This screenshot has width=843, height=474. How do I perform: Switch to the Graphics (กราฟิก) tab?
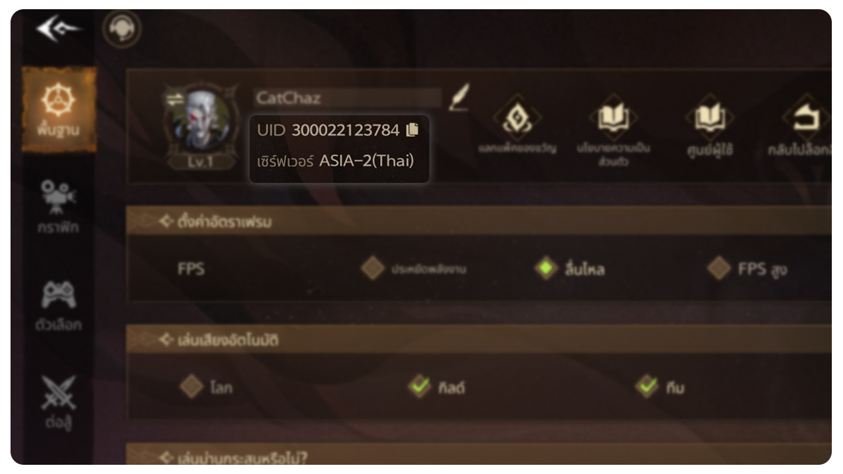coord(59,206)
